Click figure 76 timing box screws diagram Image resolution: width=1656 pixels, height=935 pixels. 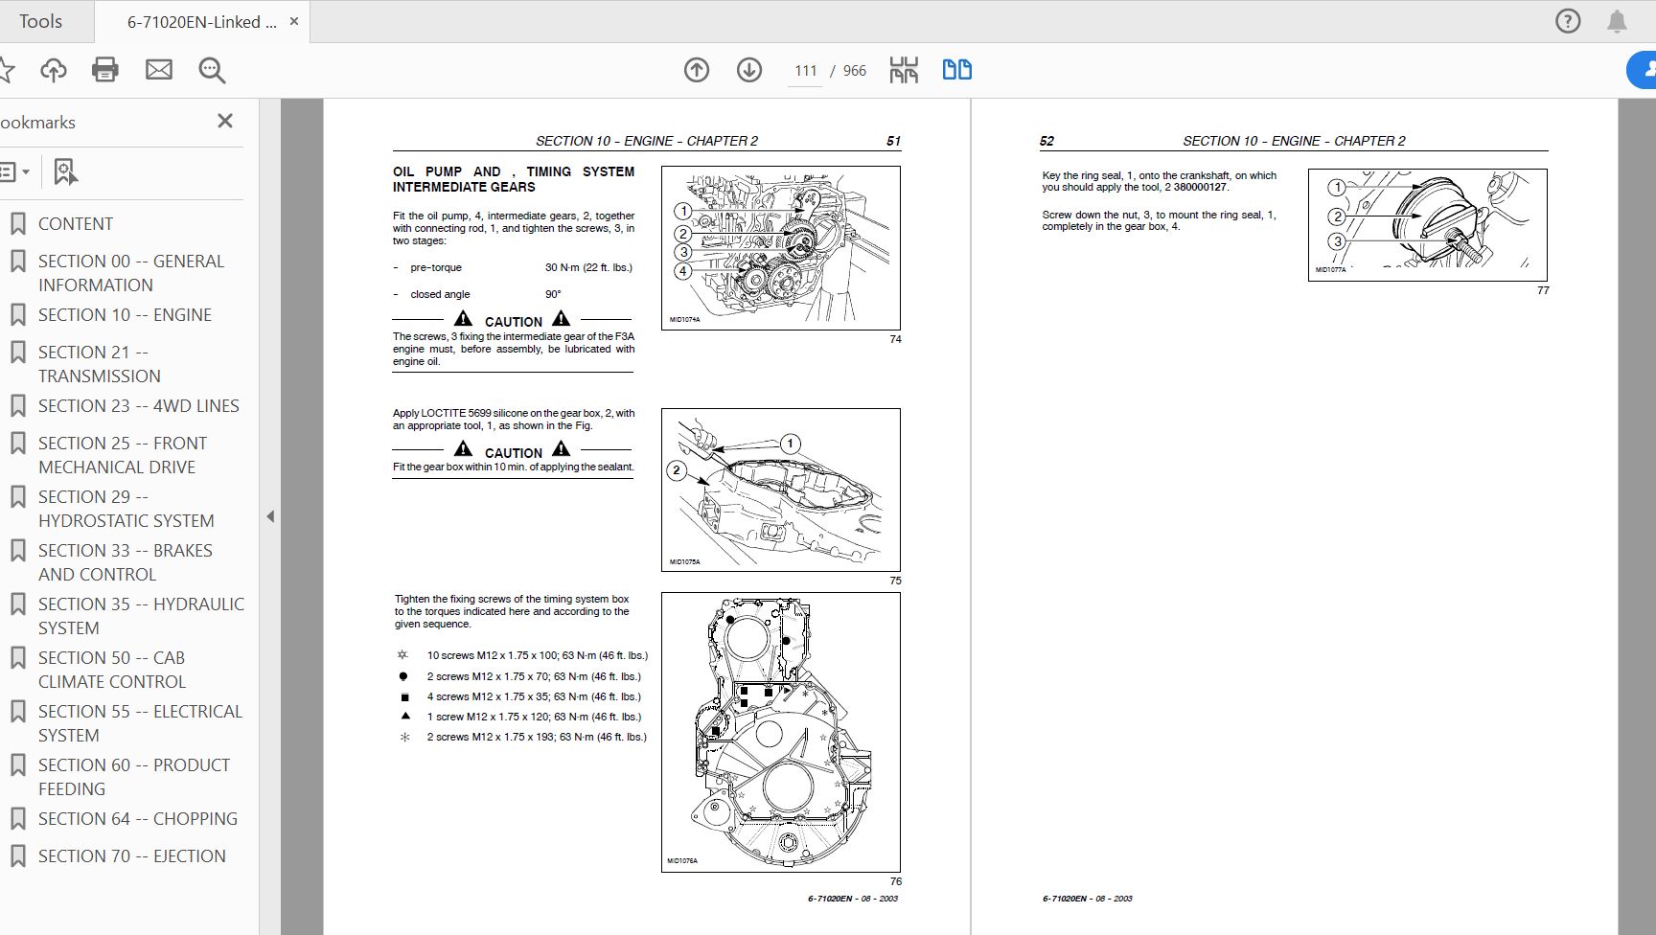point(781,732)
